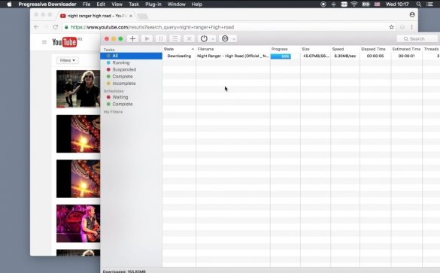Viewport: 440px width, 273px height.
Task: Click the start task play icon
Action: 147,38
